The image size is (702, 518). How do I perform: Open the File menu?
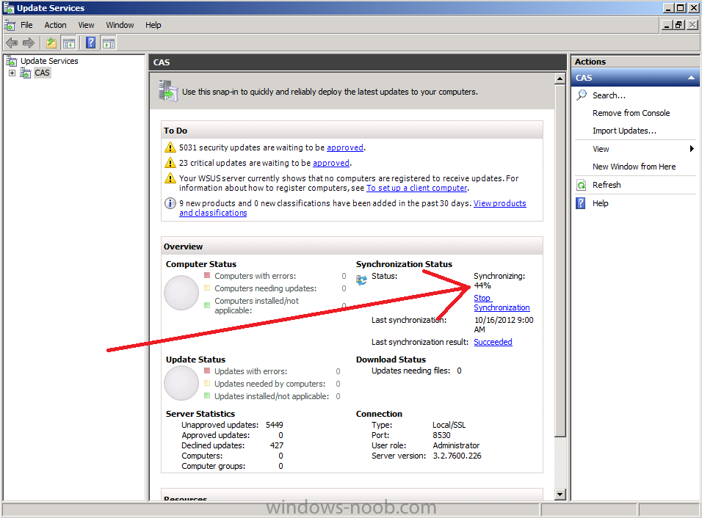(26, 25)
